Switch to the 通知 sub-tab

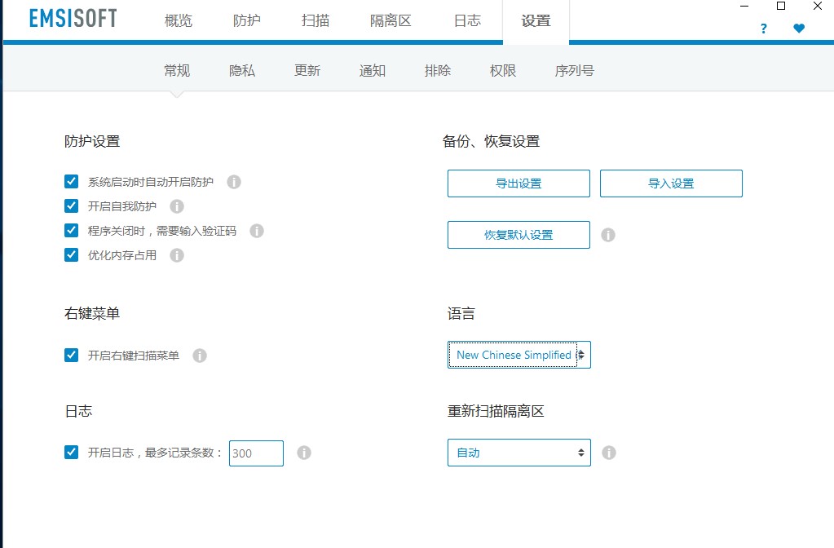click(373, 71)
